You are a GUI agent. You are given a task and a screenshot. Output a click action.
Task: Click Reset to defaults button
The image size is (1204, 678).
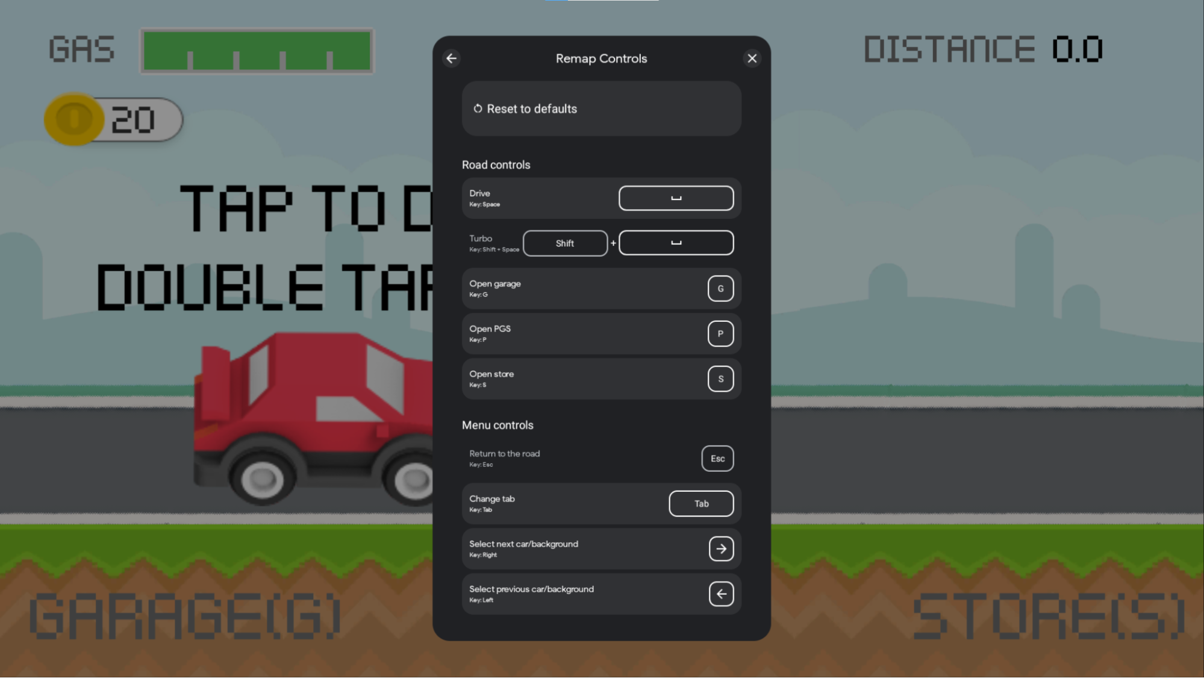[x=602, y=108]
